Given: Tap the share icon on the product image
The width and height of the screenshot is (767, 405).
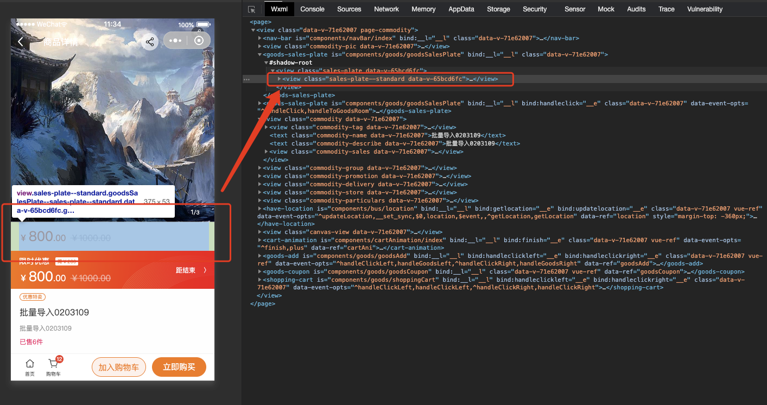Looking at the screenshot, I should (150, 41).
